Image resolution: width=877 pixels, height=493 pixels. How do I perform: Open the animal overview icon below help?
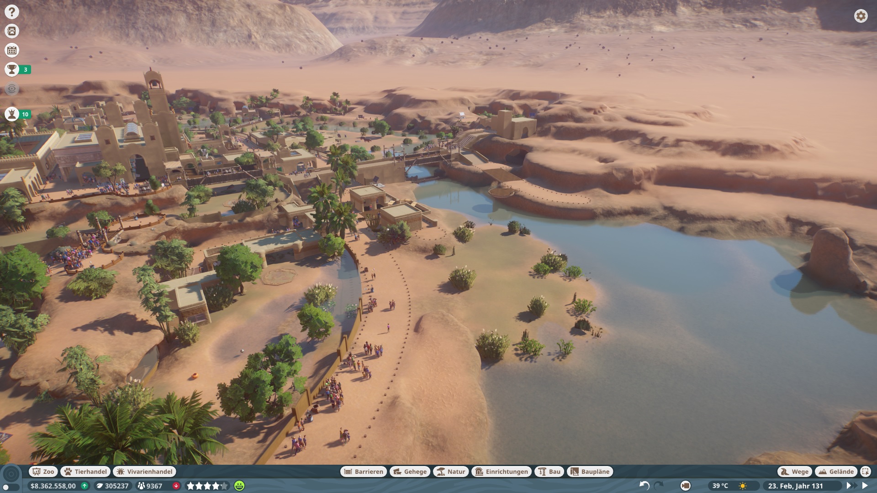pos(12,31)
